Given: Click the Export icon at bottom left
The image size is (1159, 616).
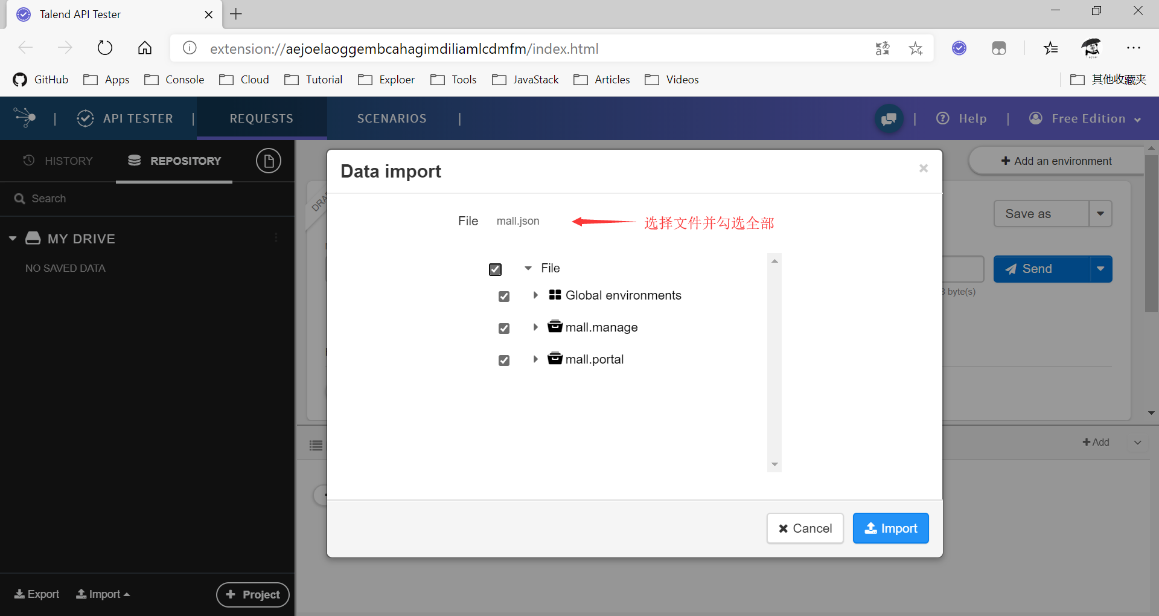Looking at the screenshot, I should point(19,594).
